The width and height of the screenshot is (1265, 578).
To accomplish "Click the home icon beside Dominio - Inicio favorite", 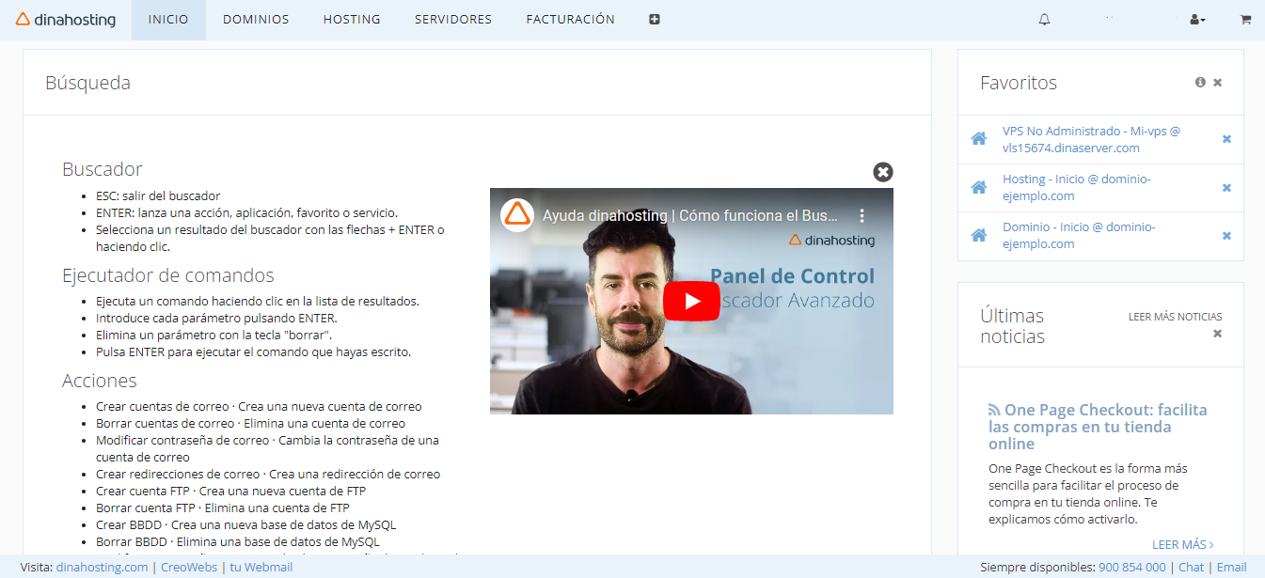I will coord(978,235).
